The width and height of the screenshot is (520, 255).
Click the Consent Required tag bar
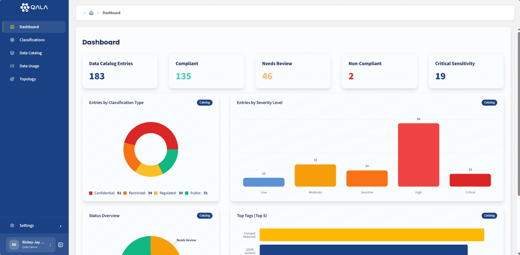point(372,235)
